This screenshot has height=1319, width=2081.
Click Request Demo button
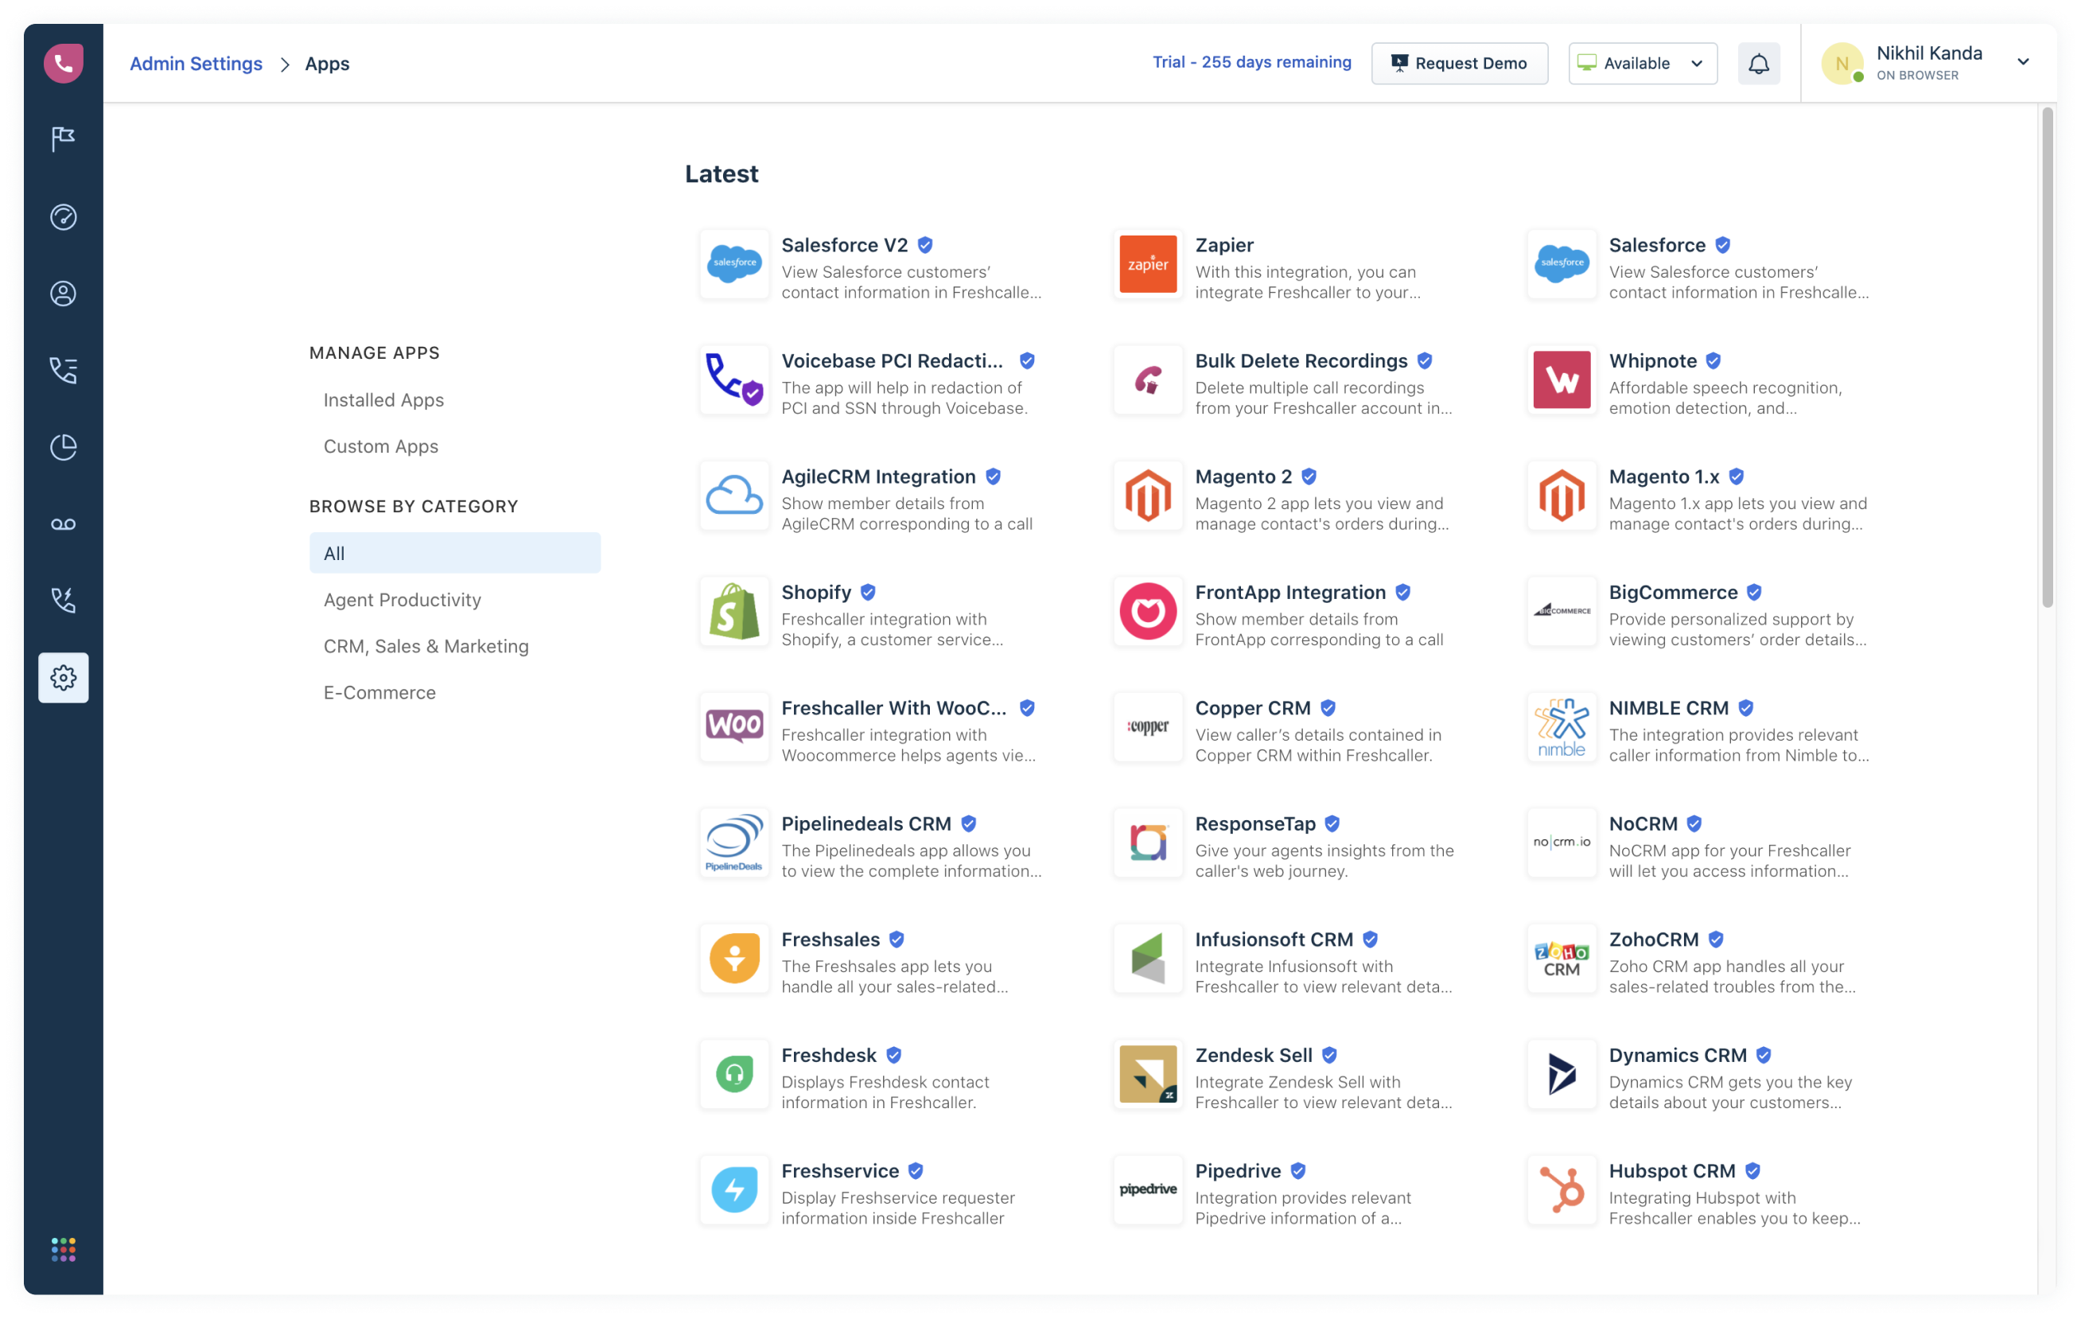(1456, 62)
